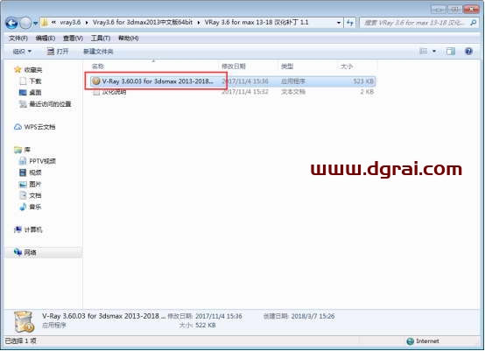Select 计算机 in navigation pane

point(32,229)
